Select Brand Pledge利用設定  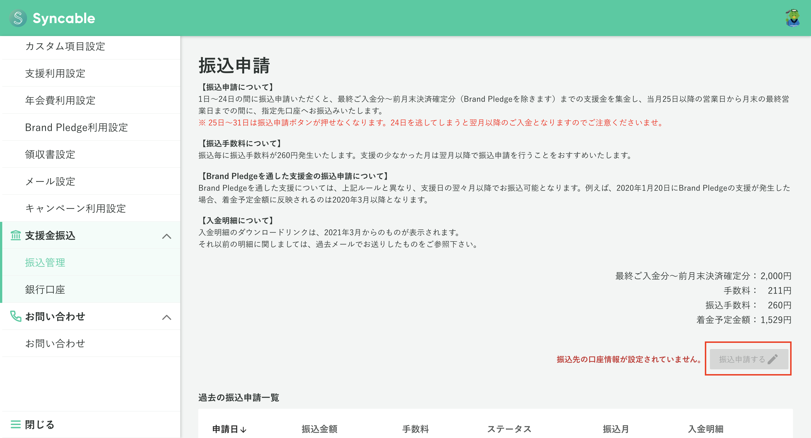(77, 127)
